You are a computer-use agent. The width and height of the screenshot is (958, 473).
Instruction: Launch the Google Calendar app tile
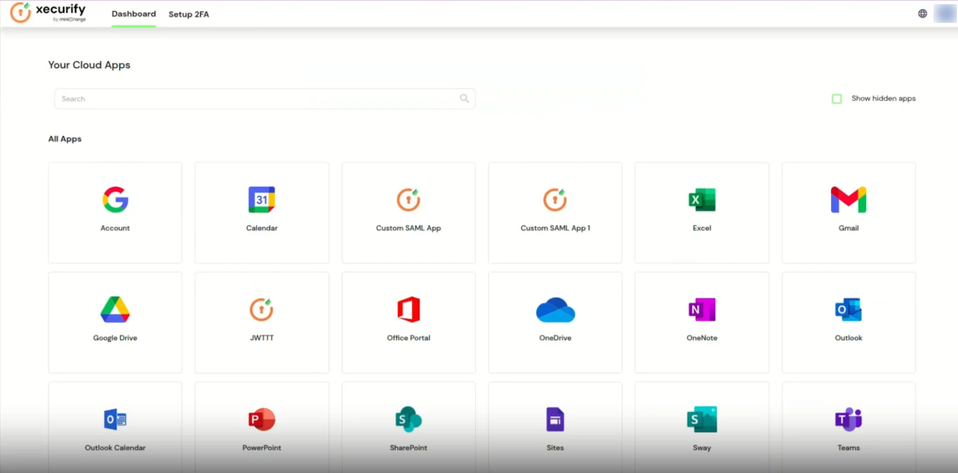coord(262,213)
